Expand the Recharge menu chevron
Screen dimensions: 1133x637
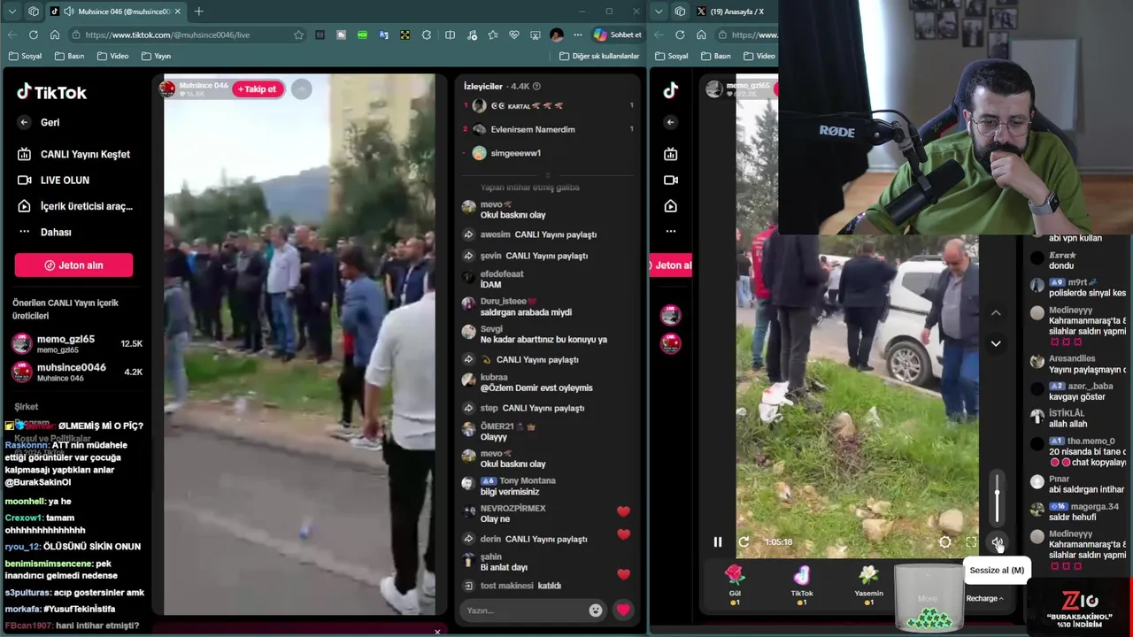(1001, 599)
